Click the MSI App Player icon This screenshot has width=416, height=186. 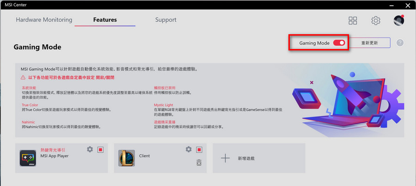coord(28,158)
